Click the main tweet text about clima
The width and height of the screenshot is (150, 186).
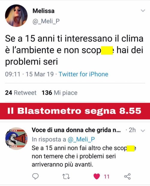pyautogui.click(x=74, y=50)
